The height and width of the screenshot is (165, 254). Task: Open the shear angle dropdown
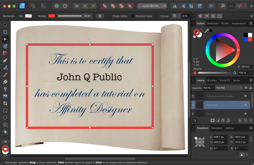(x=247, y=148)
